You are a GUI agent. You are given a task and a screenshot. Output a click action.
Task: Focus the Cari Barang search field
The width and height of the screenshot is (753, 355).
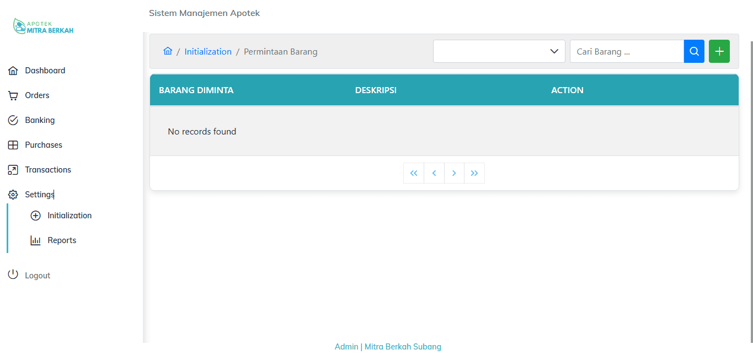point(627,51)
